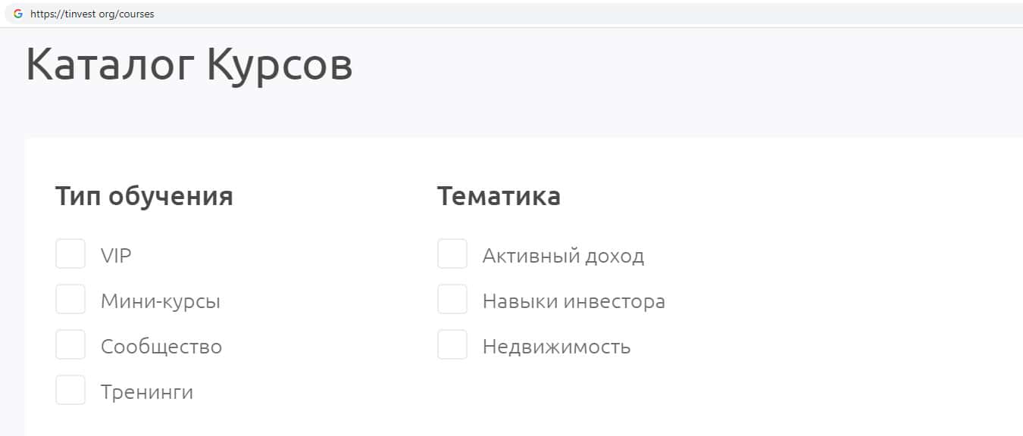This screenshot has height=436, width=1023.
Task: Click the VIP label text
Action: pyautogui.click(x=116, y=256)
